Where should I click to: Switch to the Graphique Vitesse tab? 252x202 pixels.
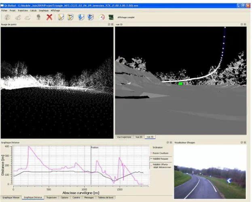point(11,198)
